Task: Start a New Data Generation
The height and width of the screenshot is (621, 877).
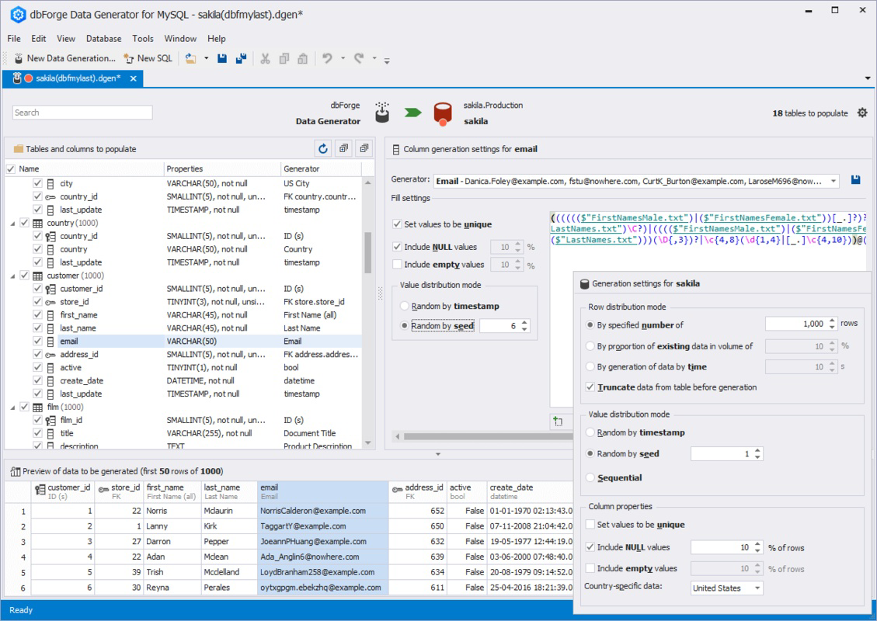Action: click(x=64, y=57)
